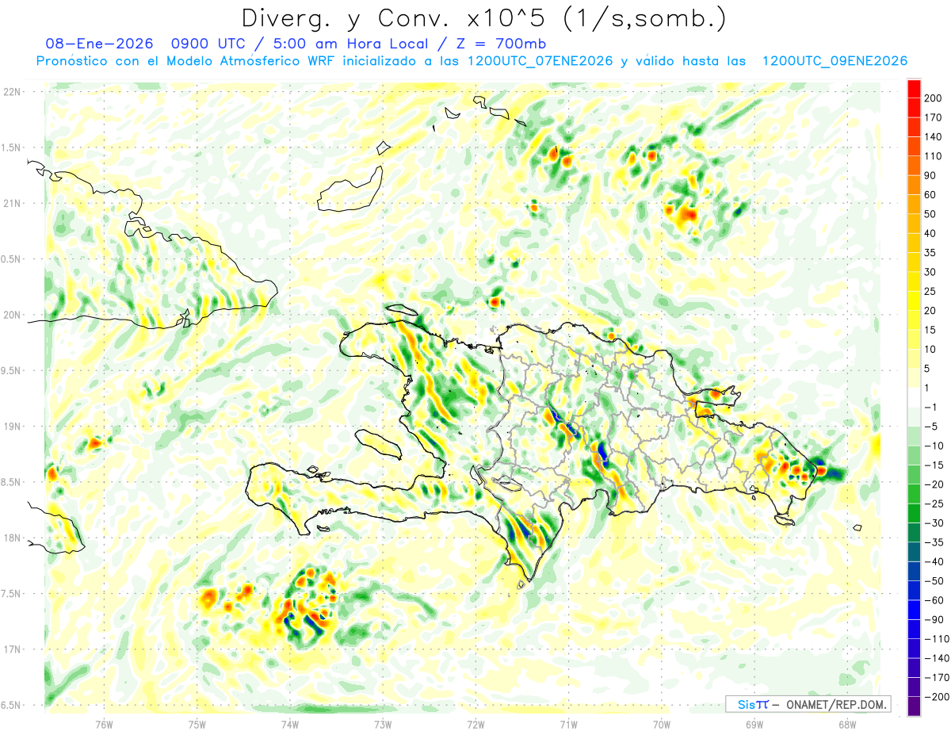Click the '-90' color scale value
The width and height of the screenshot is (951, 735).
click(935, 621)
